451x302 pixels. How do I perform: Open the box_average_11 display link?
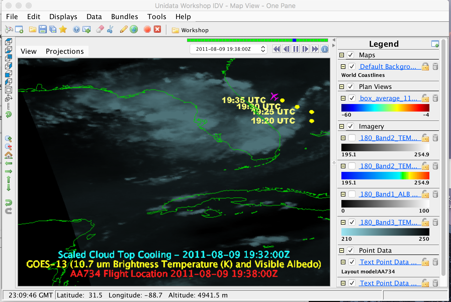tap(388, 98)
